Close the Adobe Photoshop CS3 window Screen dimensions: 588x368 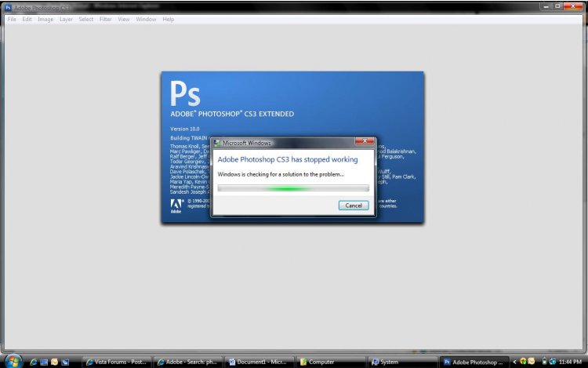(x=572, y=6)
